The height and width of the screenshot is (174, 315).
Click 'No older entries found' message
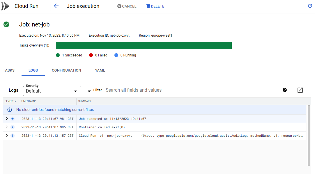[x=55, y=110]
